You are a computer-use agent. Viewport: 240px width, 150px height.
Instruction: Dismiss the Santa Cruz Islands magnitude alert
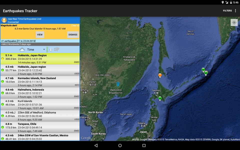[73, 34]
